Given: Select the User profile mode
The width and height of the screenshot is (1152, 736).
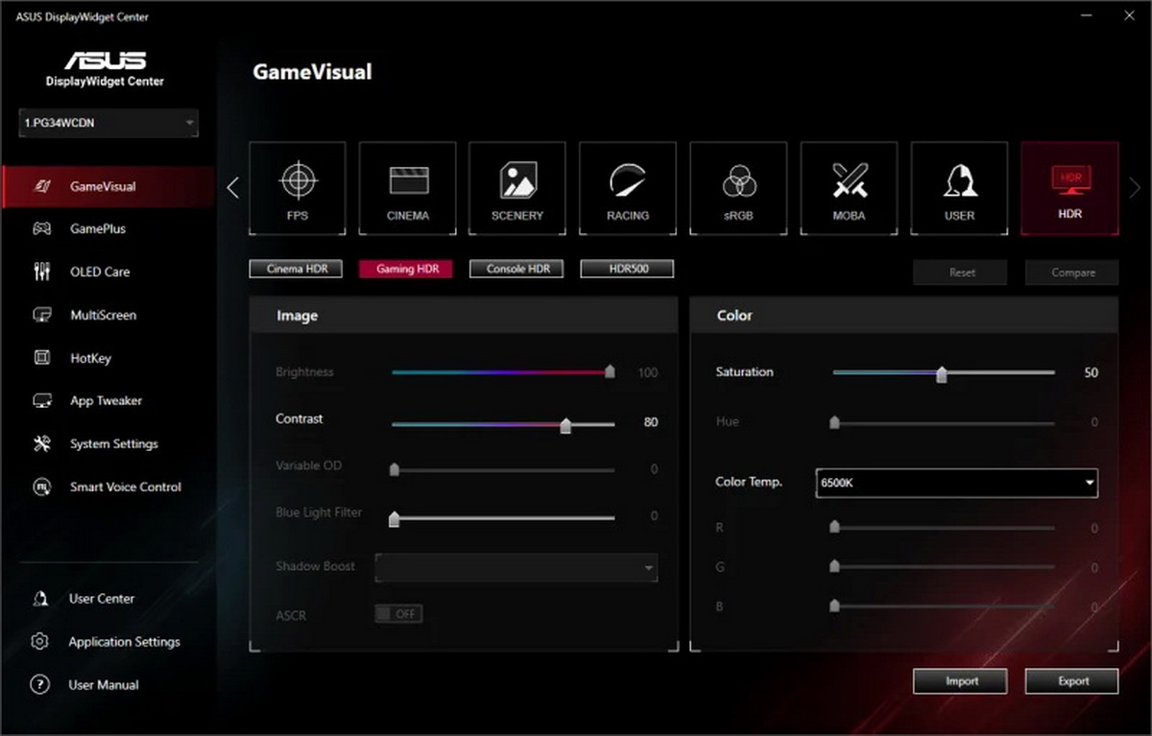Looking at the screenshot, I should 959,189.
